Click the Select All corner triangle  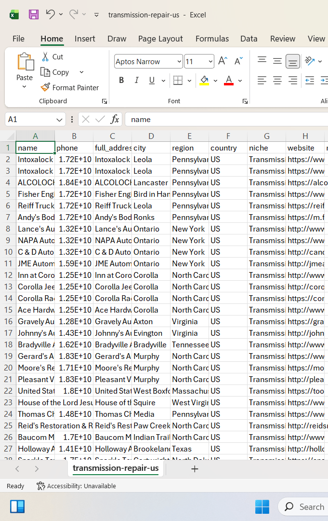[x=11, y=136]
